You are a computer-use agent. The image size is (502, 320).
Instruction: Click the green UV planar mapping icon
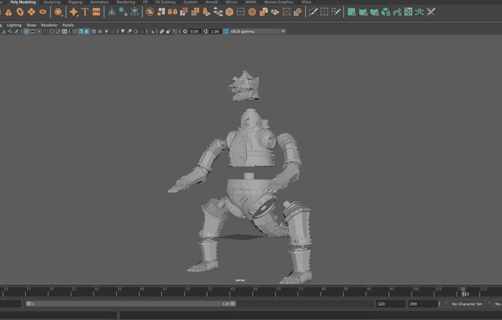pyautogui.click(x=352, y=12)
